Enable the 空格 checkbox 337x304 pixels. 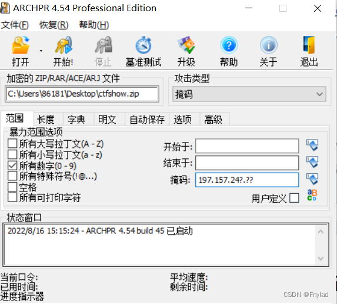click(x=12, y=187)
